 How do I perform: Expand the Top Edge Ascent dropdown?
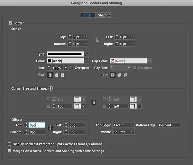pos(123,125)
